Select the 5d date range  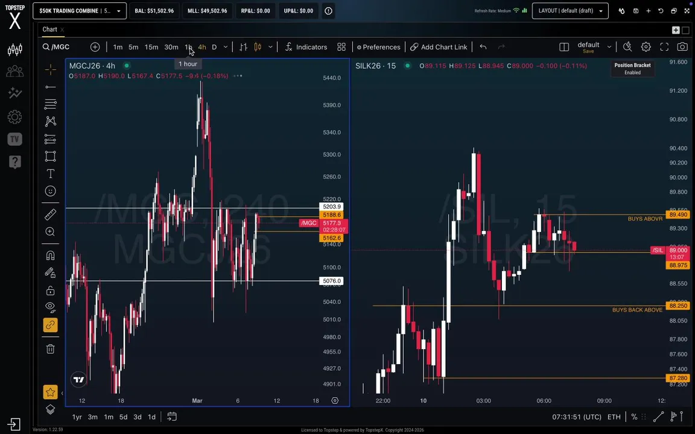tap(123, 417)
